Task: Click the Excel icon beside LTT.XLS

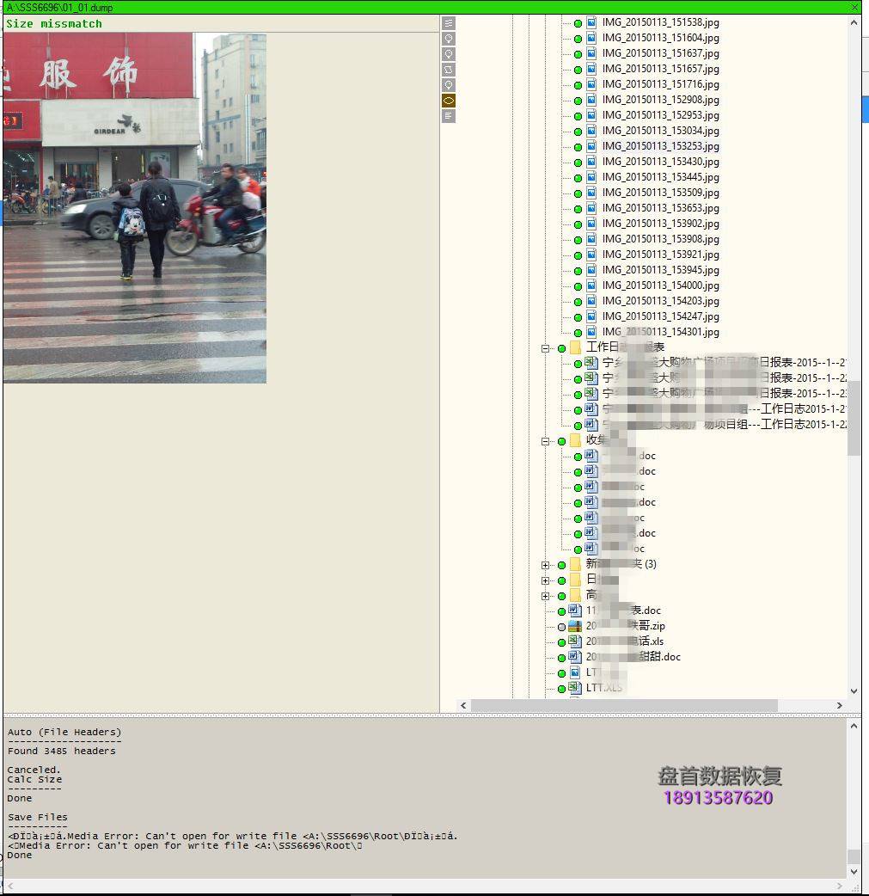Action: (x=575, y=688)
